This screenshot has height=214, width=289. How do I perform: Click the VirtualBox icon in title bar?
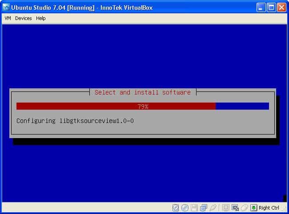pos(6,8)
